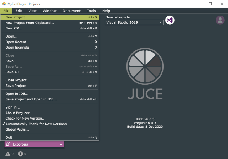Click the 'Projucer 6.0.3' text
This screenshot has width=228, height=159.
[145, 123]
